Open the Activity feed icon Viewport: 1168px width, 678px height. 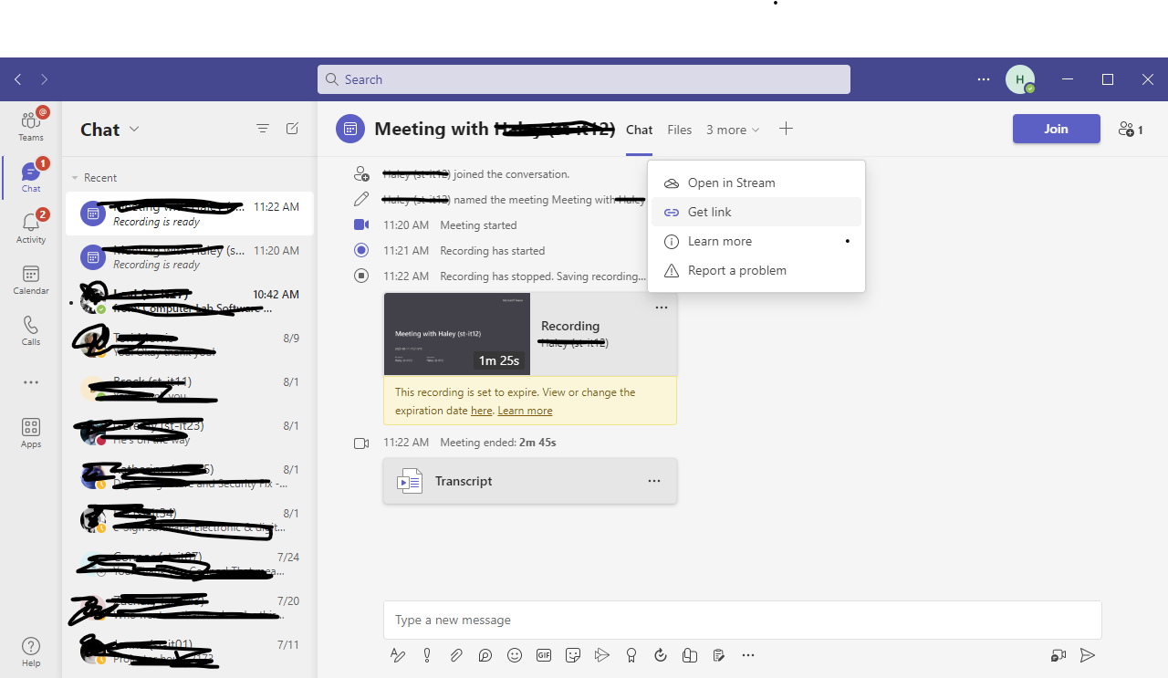[x=31, y=227]
